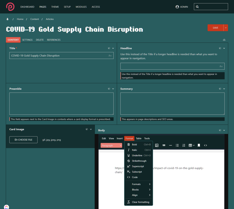
Task: Click the bookmark anchor toolbar icon
Action: click(199, 145)
